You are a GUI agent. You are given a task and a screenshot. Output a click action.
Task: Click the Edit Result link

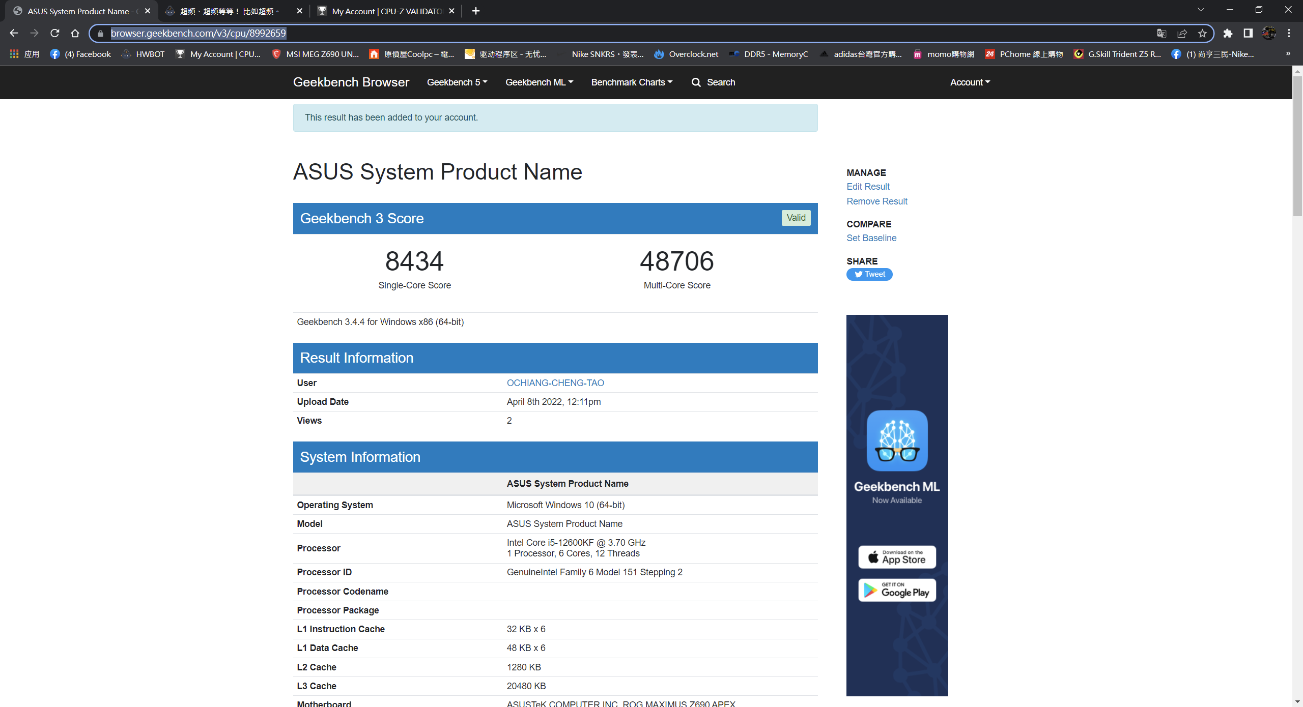tap(868, 187)
